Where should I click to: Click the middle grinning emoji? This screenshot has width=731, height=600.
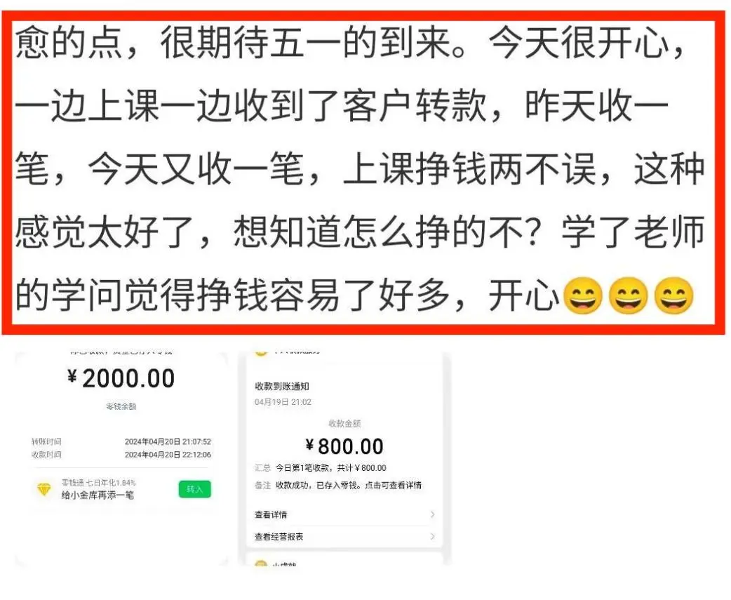tap(629, 296)
